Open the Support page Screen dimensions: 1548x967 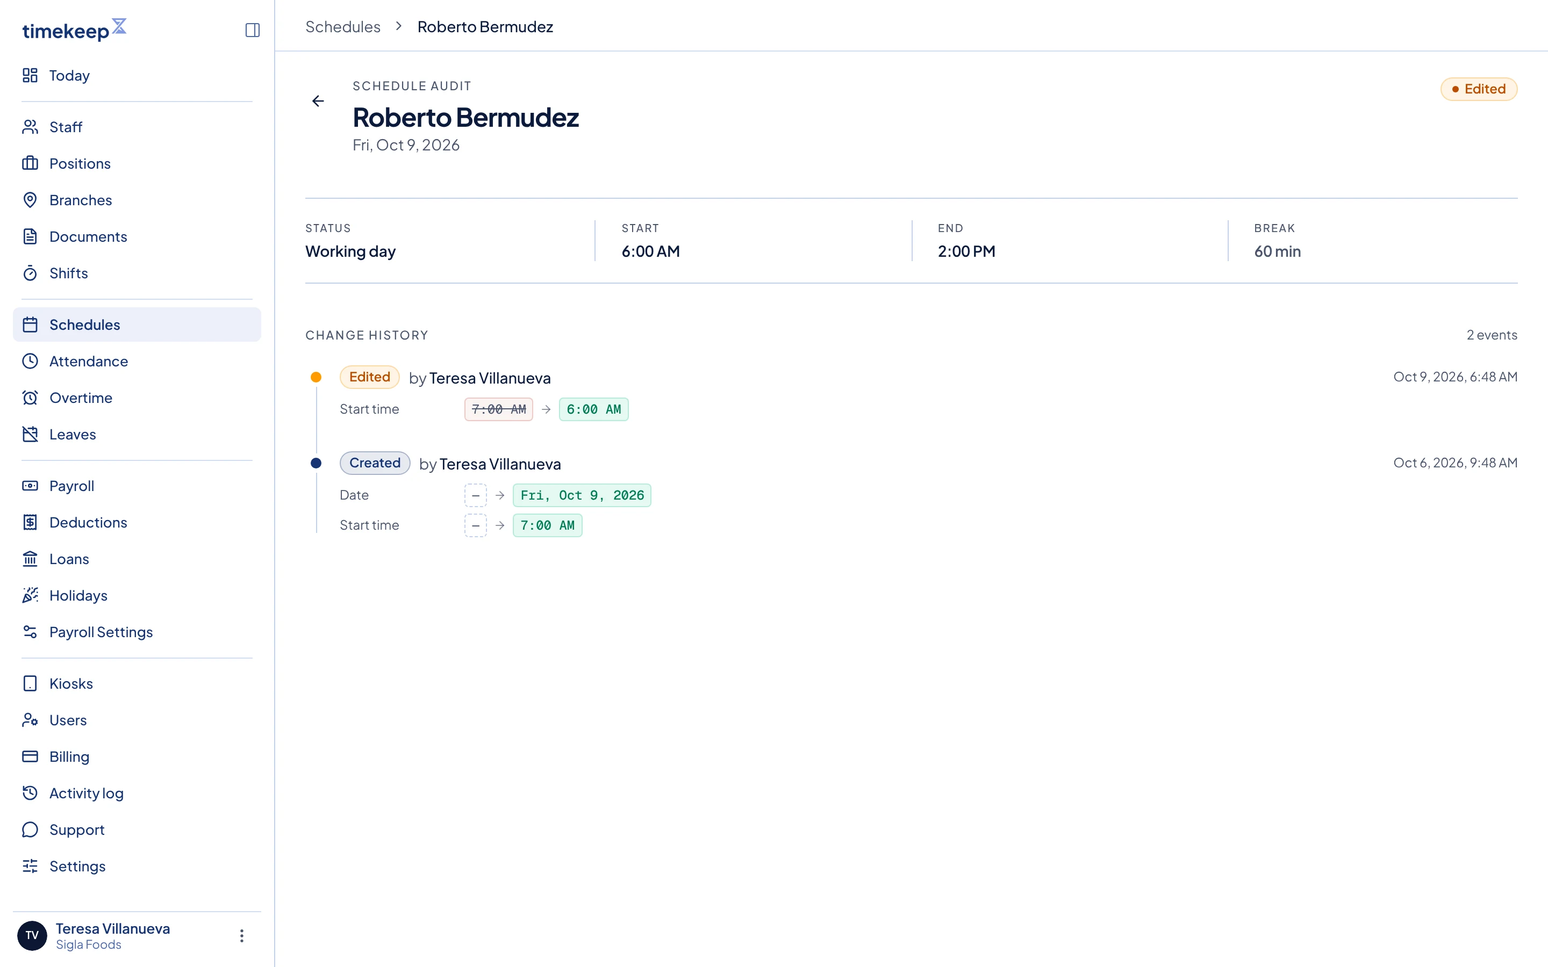click(x=137, y=829)
